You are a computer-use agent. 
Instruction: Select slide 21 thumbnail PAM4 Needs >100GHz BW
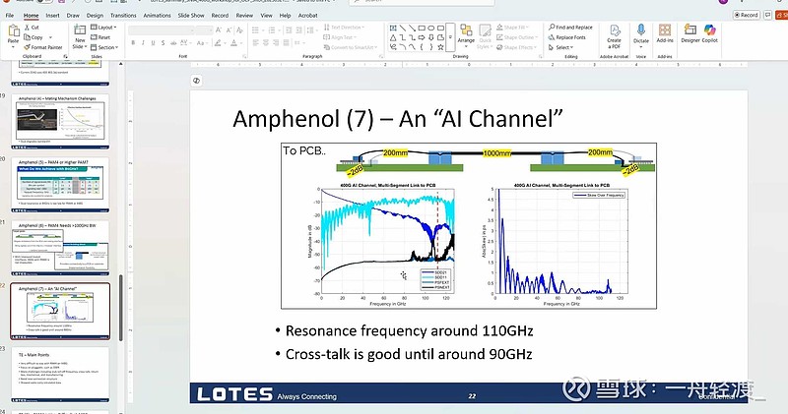tap(60, 249)
